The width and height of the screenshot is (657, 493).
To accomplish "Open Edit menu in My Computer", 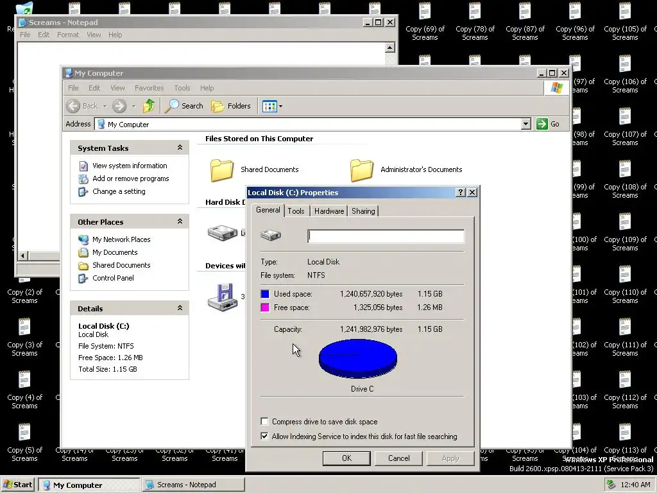I will [x=94, y=88].
